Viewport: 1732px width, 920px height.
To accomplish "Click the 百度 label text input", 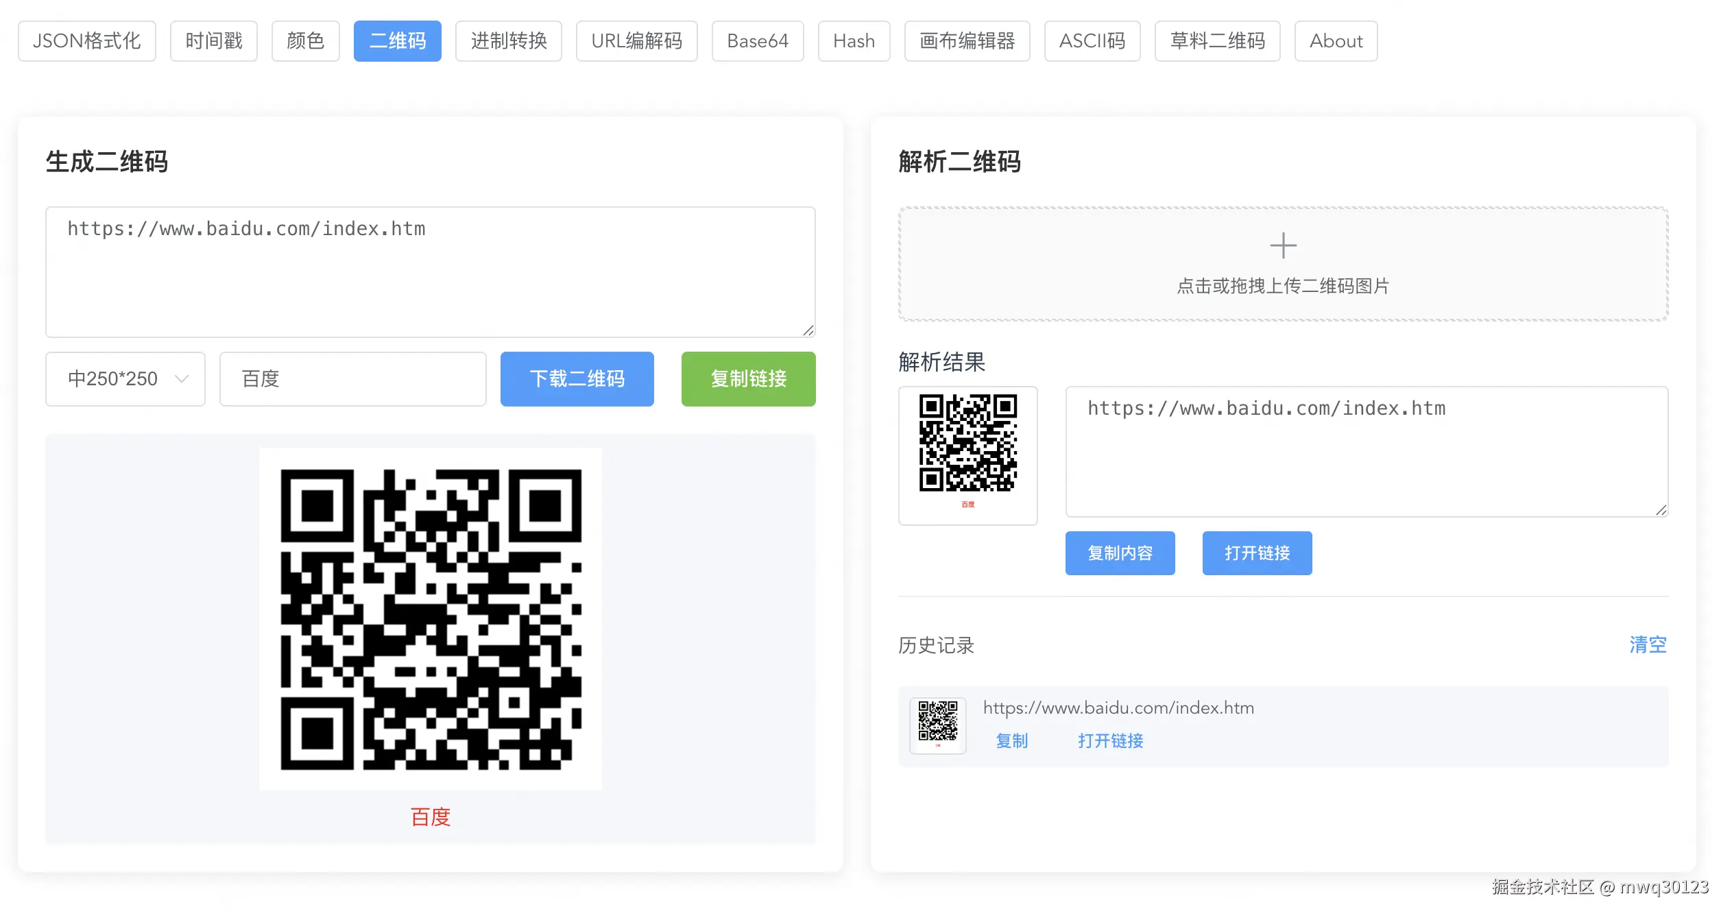I will 353,379.
